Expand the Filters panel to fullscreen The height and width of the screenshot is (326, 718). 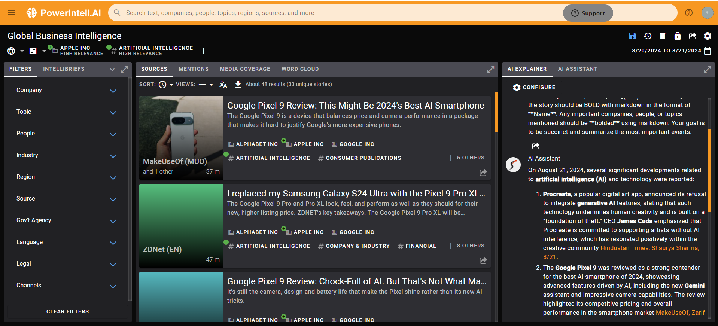[x=124, y=70]
